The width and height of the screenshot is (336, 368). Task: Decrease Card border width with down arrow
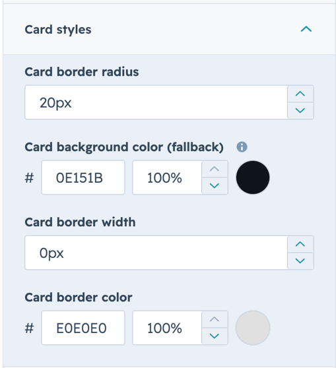(x=300, y=261)
